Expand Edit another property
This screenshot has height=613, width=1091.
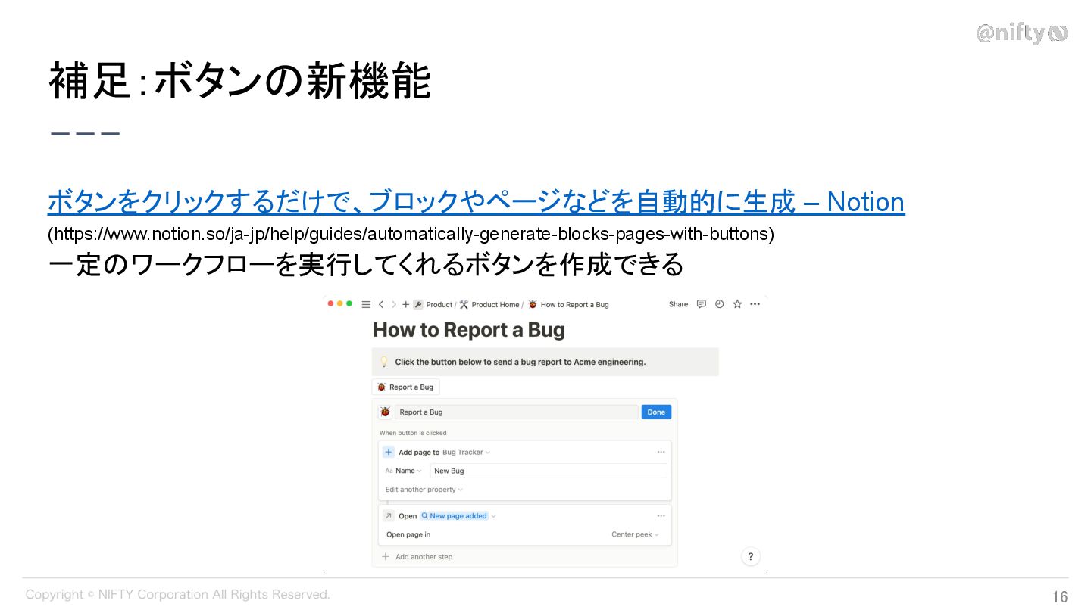point(424,490)
